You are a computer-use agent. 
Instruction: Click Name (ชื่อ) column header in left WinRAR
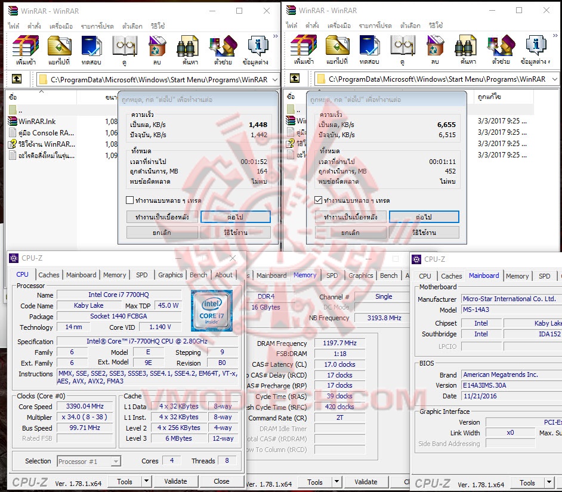41,97
